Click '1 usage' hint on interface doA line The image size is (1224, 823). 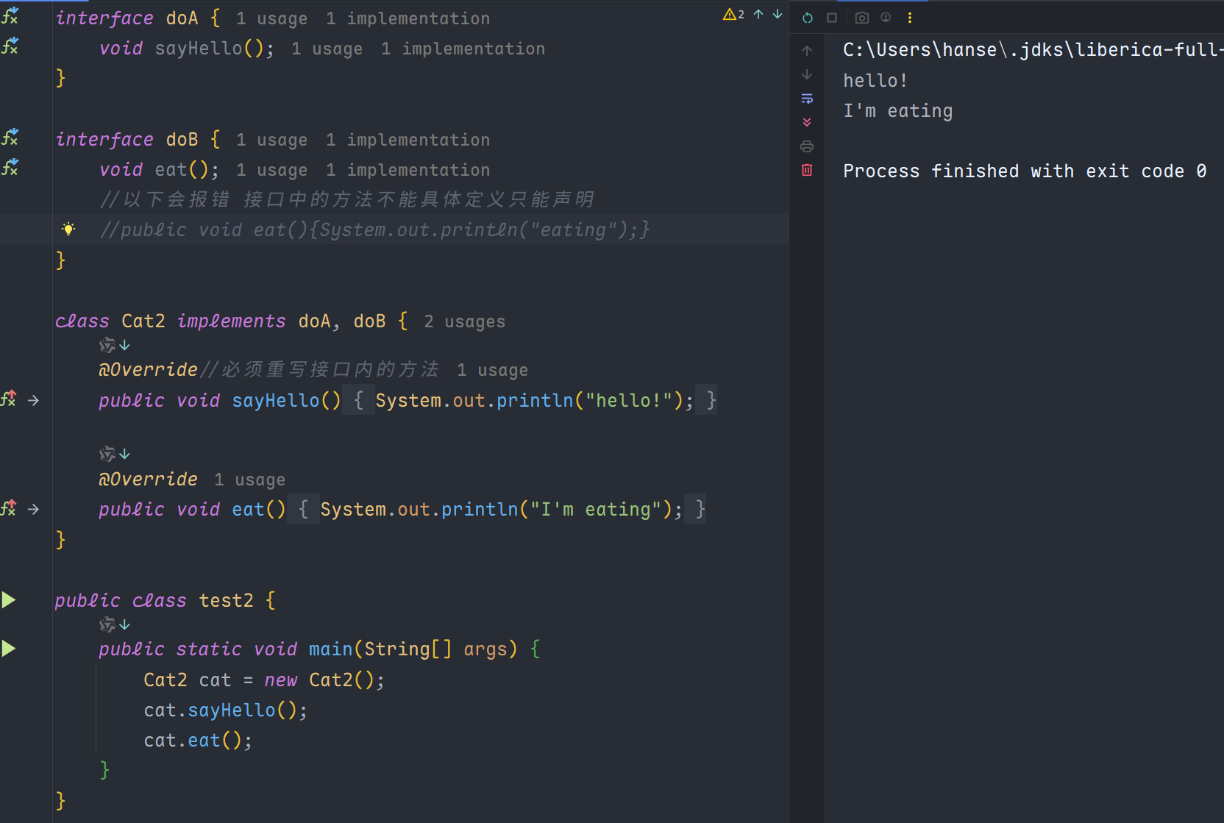pos(271,19)
